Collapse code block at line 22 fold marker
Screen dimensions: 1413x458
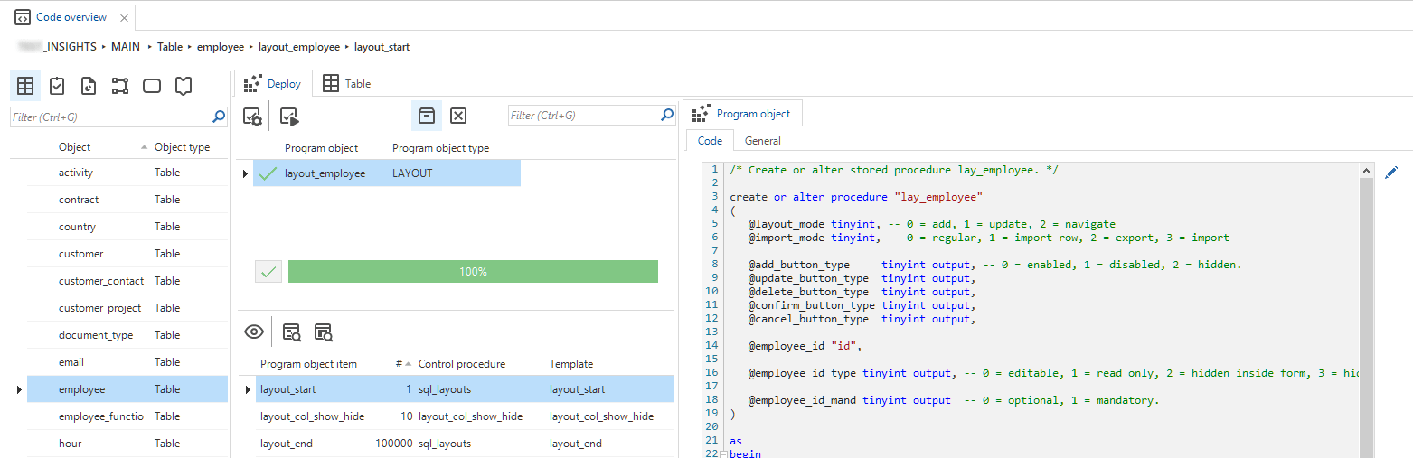point(723,454)
